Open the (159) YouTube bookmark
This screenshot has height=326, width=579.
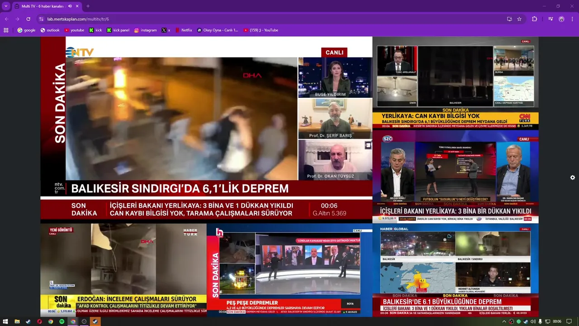tap(261, 30)
